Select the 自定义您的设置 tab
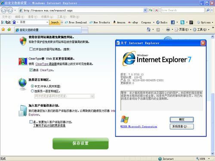The width and height of the screenshot is (215, 161). (x=48, y=30)
